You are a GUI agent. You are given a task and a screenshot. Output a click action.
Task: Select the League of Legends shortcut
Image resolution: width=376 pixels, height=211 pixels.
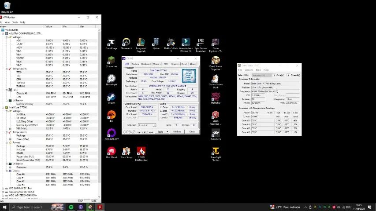(141, 45)
